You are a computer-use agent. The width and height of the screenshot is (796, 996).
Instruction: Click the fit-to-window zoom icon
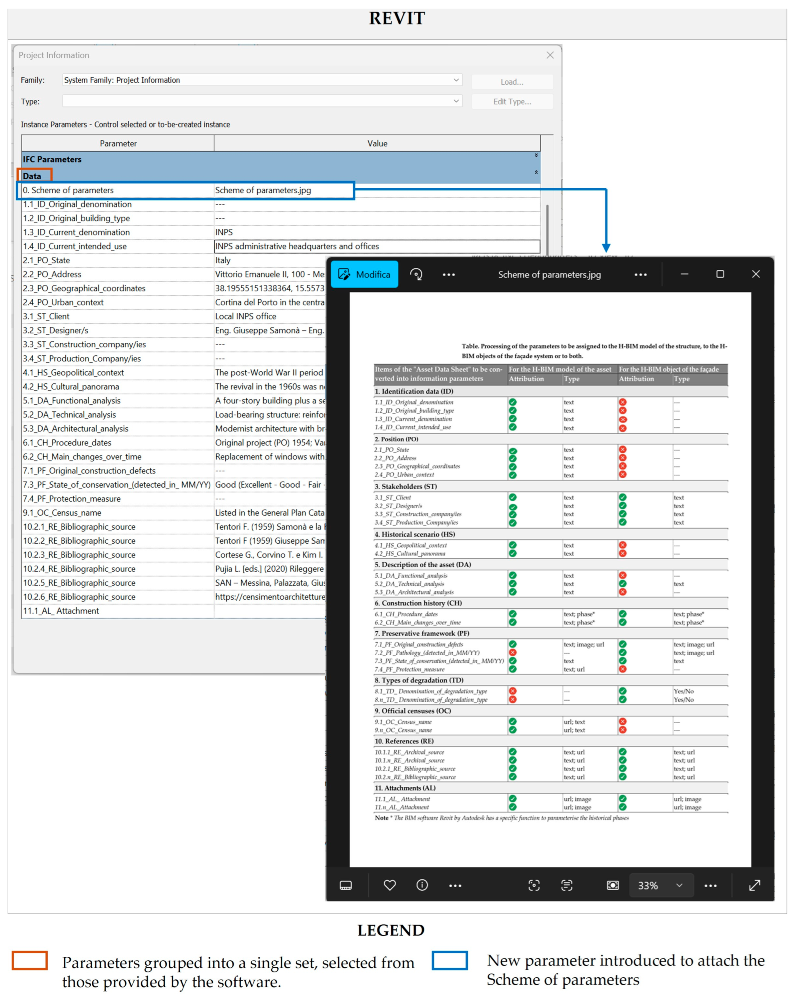tap(613, 885)
